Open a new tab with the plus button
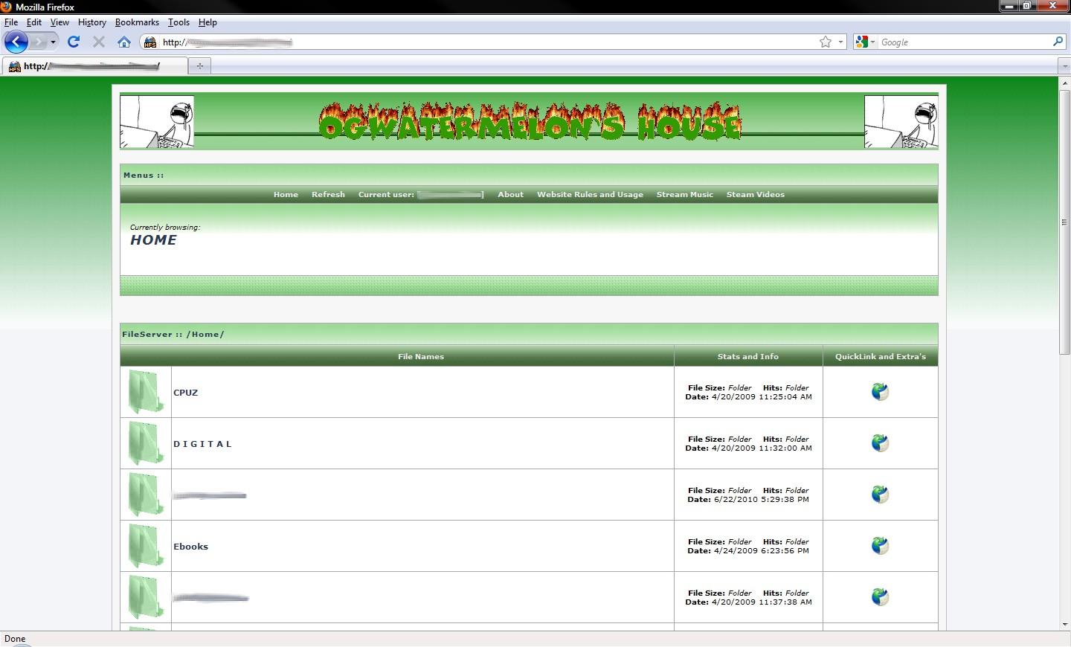 point(199,65)
